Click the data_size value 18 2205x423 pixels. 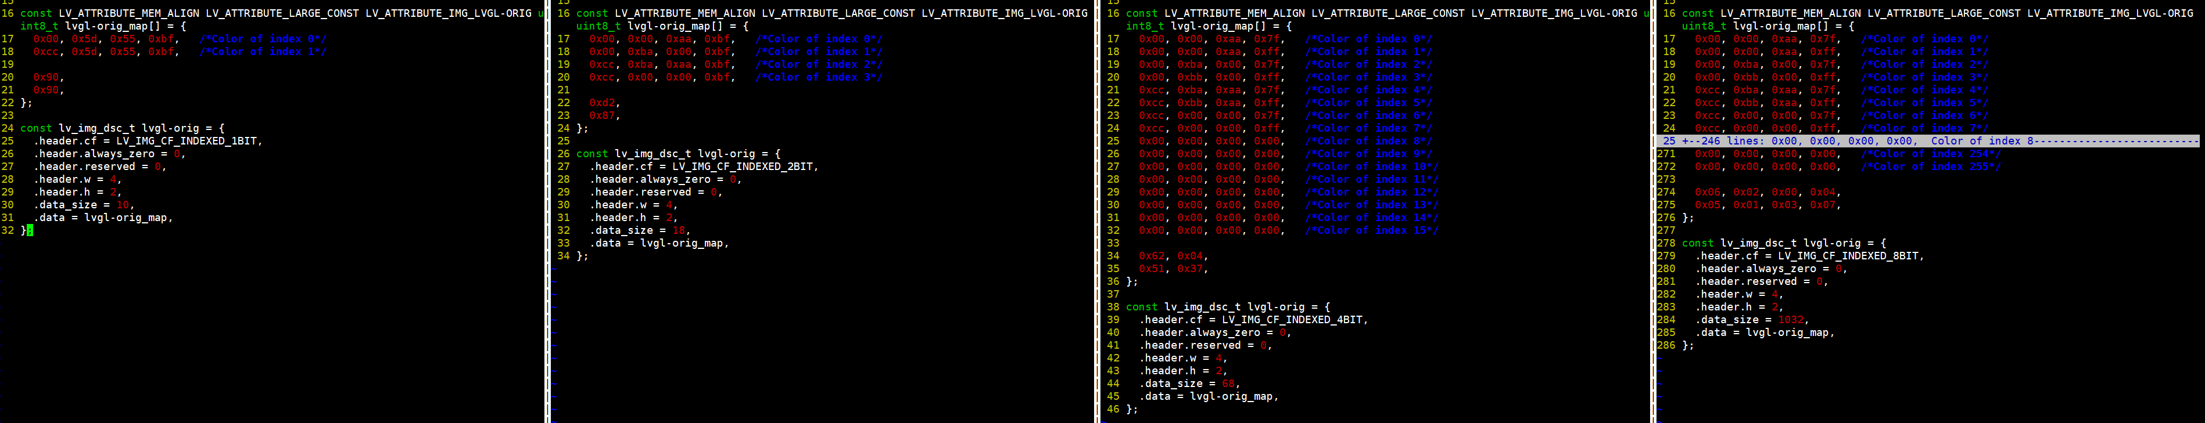coord(679,231)
